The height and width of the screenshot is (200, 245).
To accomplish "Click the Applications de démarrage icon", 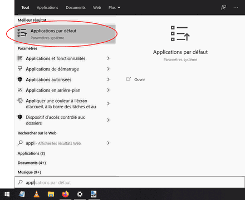I will pos(20,69).
